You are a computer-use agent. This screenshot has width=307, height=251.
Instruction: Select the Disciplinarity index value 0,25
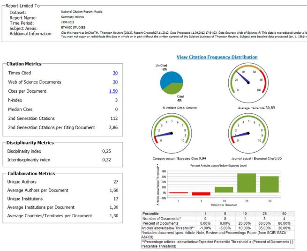(x=106, y=151)
